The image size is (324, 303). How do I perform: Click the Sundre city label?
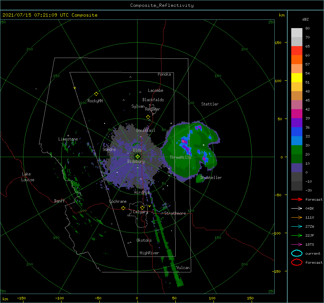pyautogui.click(x=109, y=149)
